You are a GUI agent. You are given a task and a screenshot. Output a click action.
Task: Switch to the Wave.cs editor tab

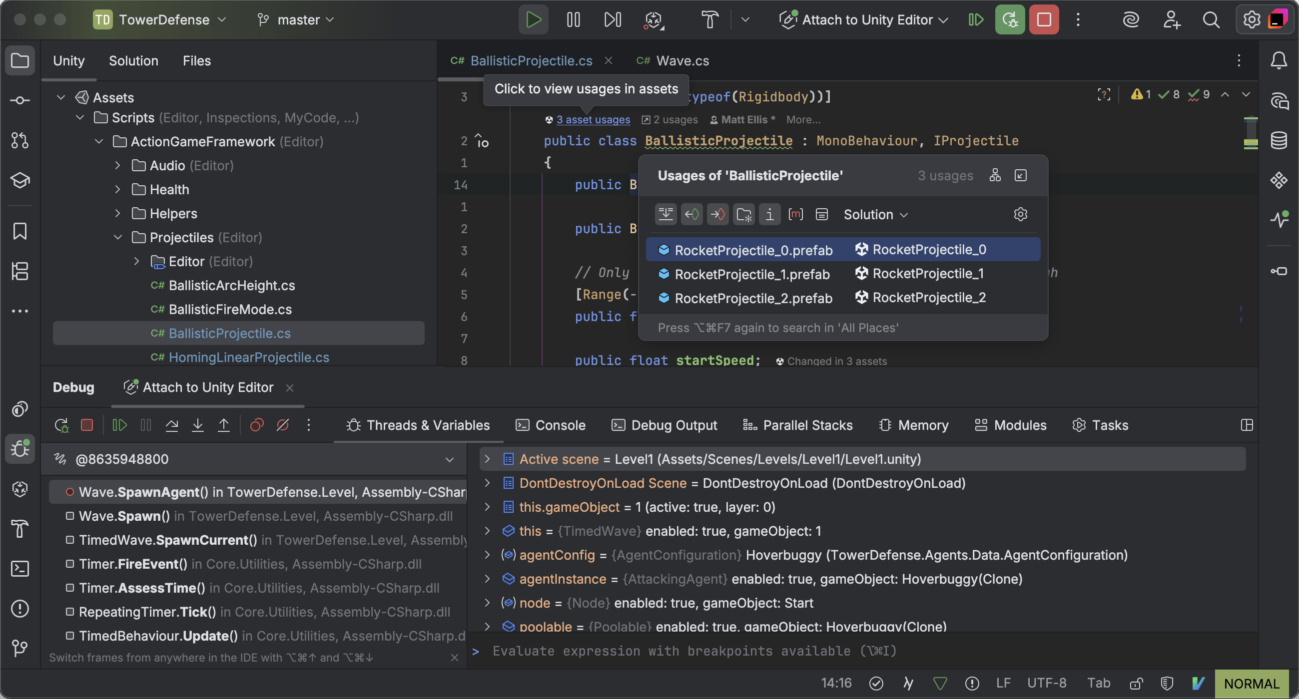[682, 60]
